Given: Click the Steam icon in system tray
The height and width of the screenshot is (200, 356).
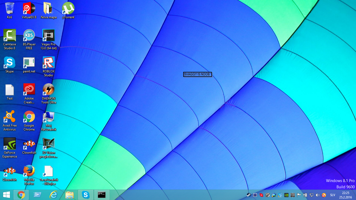Looking at the screenshot, I should [x=249, y=195].
